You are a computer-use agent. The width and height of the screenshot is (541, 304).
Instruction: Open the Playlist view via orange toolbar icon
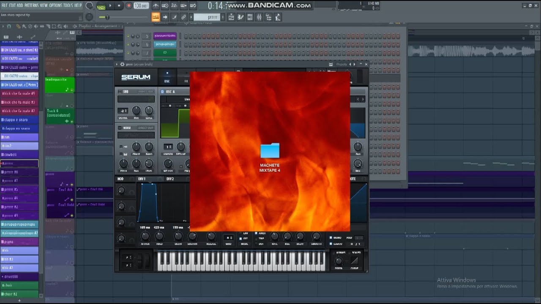(x=156, y=17)
